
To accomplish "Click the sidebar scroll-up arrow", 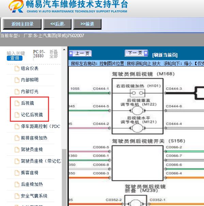I will click(64, 50).
